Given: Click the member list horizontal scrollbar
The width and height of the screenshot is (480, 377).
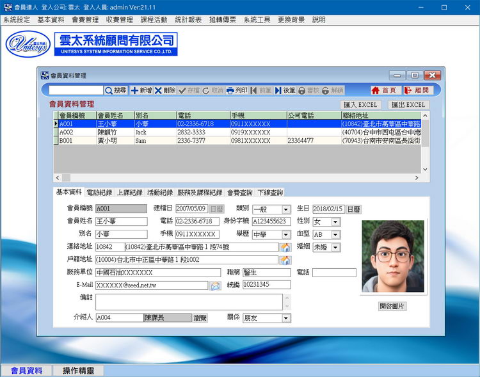Looking at the screenshot, I should click(237, 177).
